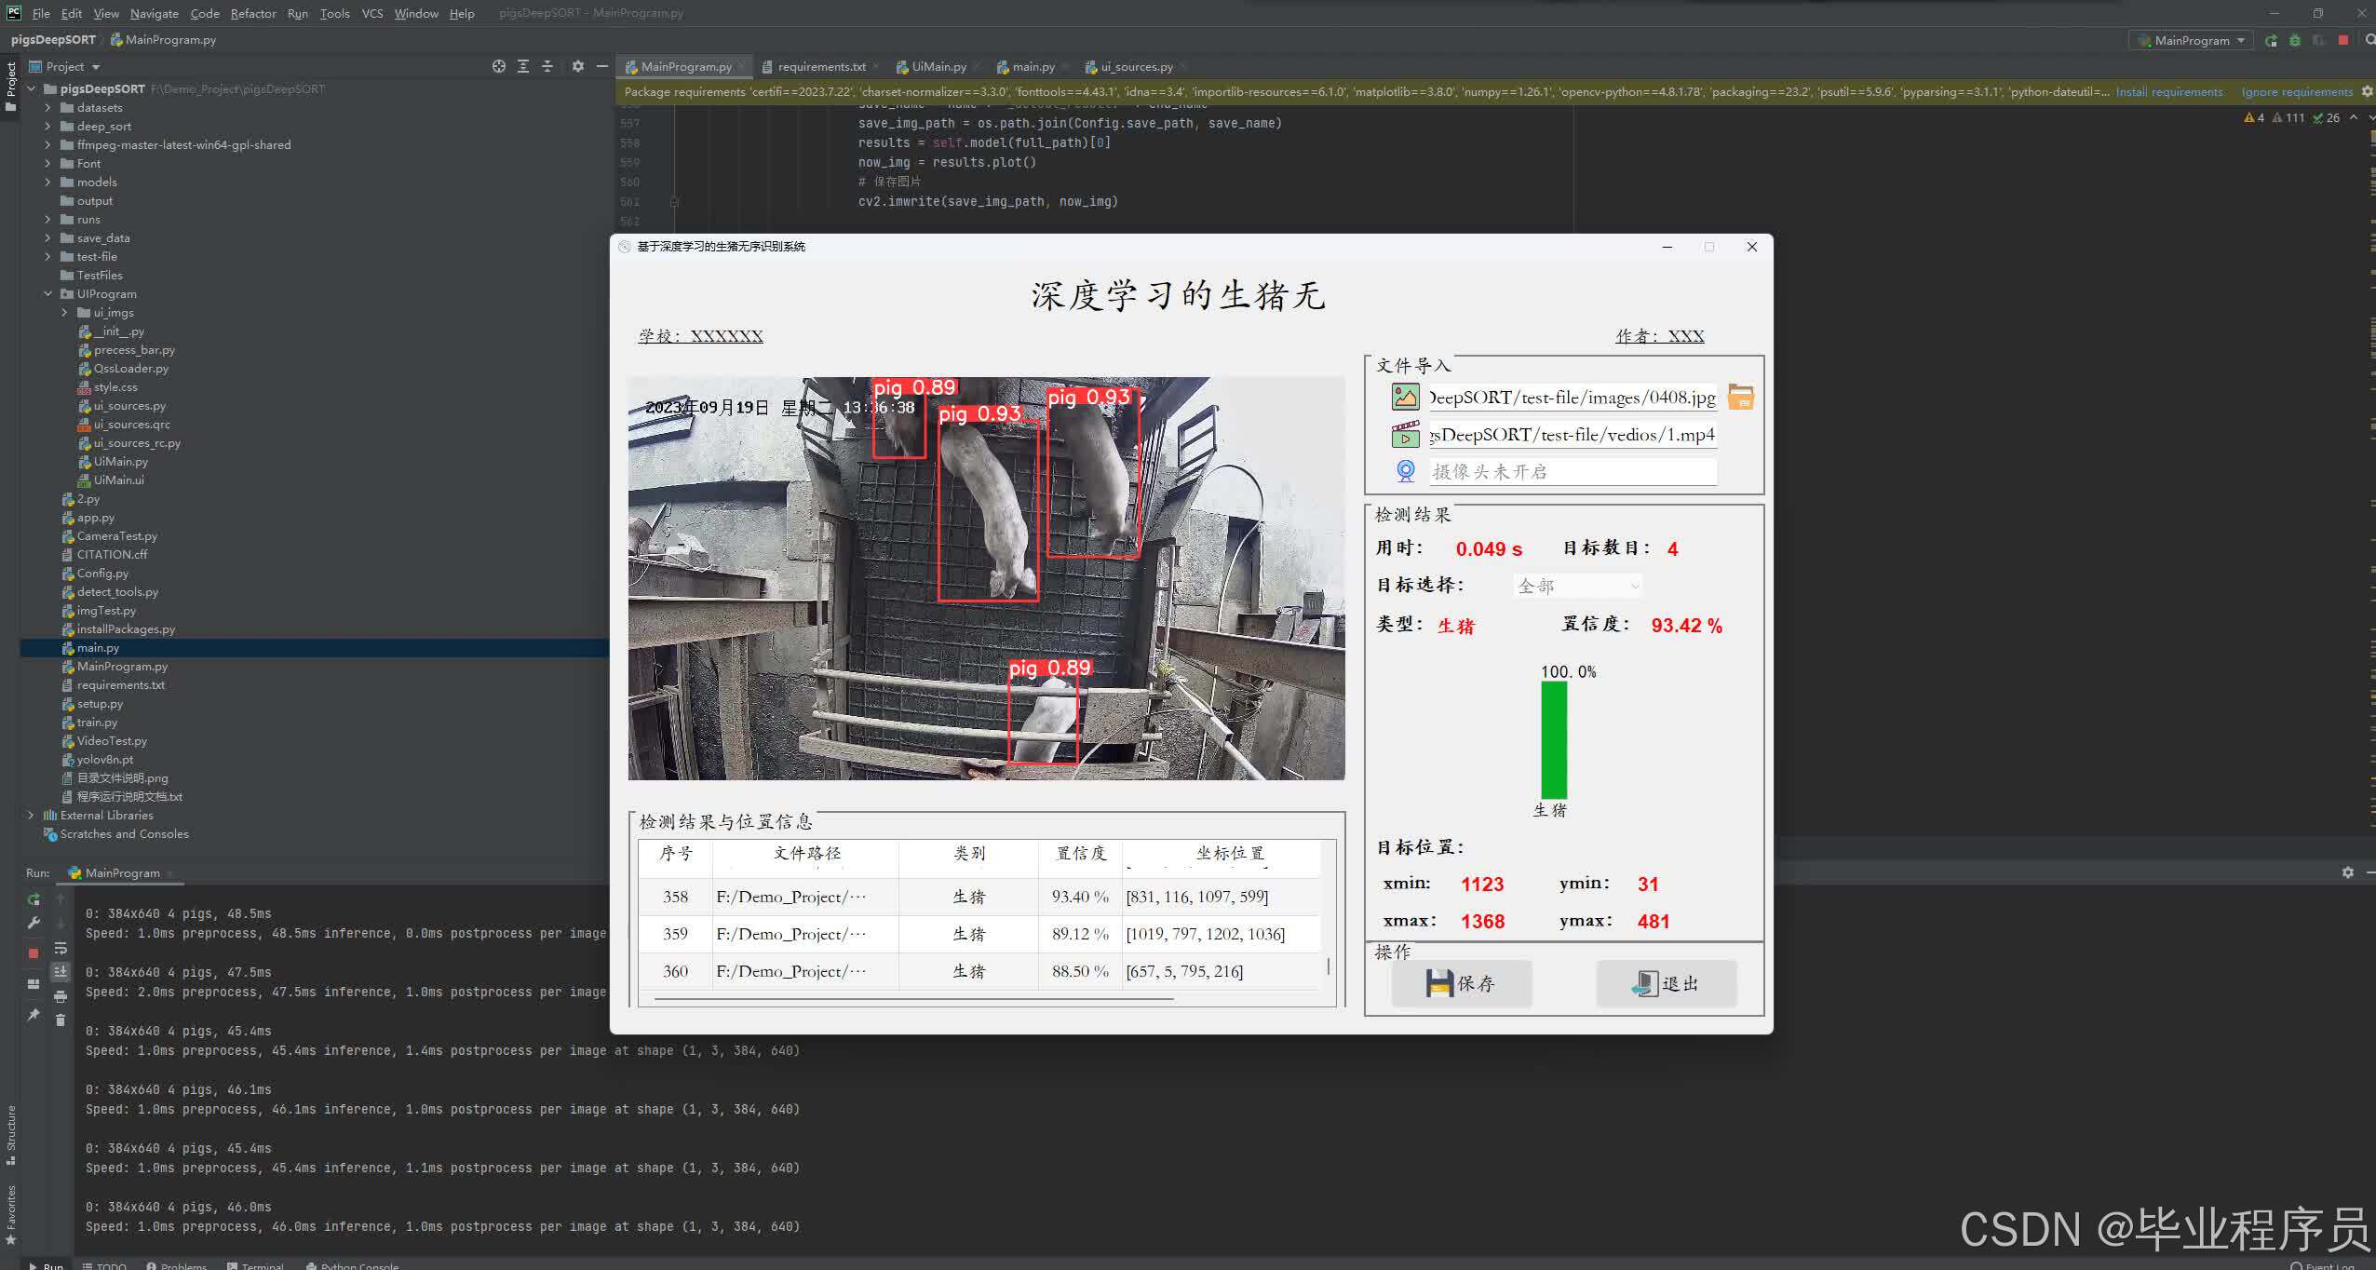2376x1270 pixels.
Task: Open Run panel settings gear
Action: pyautogui.click(x=2348, y=872)
